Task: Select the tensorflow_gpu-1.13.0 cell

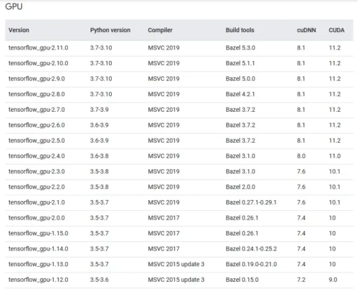Action: 38,264
